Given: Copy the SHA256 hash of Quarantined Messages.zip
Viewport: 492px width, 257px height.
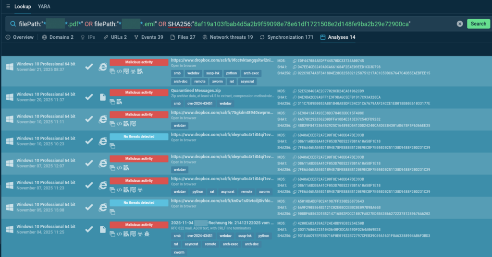Looking at the screenshot, I should [295, 103].
